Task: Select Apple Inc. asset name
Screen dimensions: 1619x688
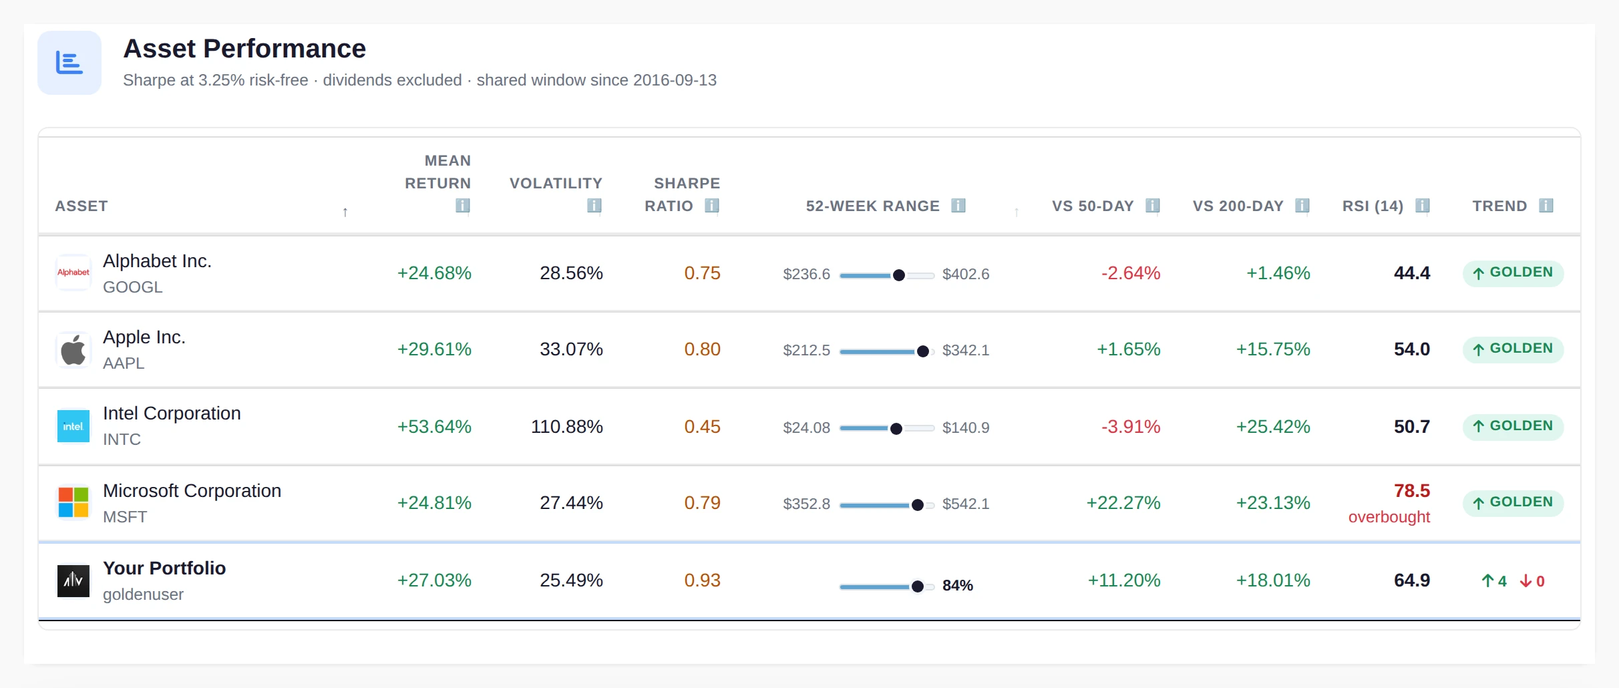Action: click(x=144, y=337)
